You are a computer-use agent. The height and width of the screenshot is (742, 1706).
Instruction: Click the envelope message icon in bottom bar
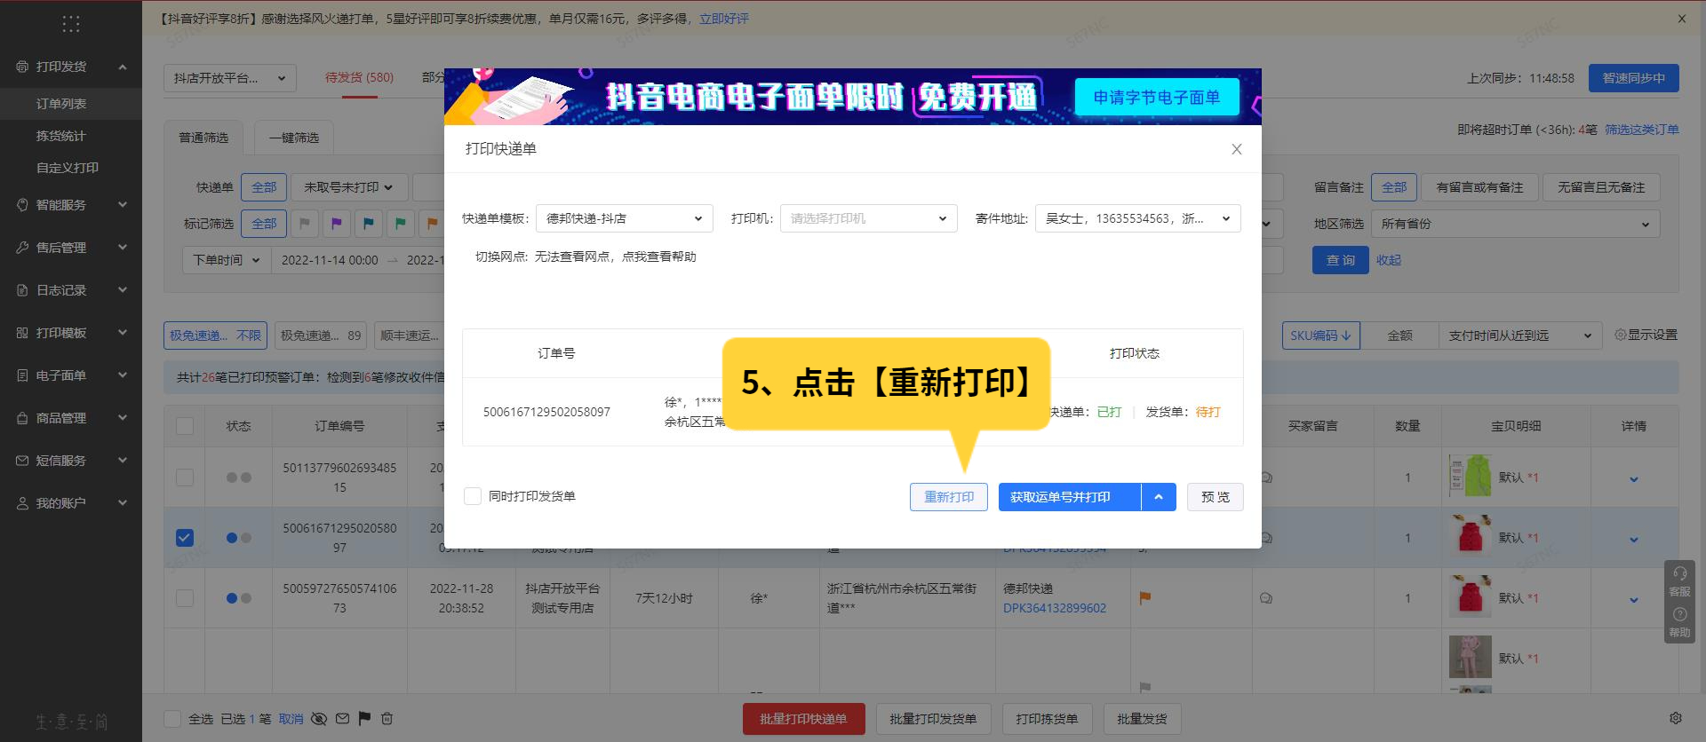tap(342, 719)
